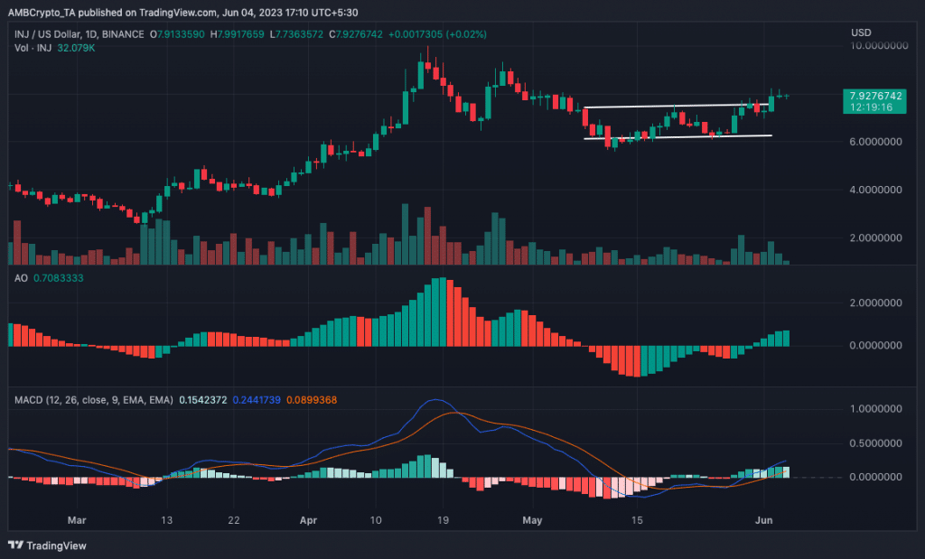Click the open value O7.9133590
The height and width of the screenshot is (559, 925).
click(177, 34)
